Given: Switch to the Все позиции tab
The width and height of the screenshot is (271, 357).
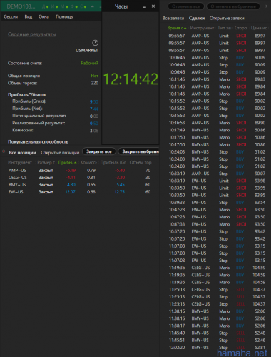Looking at the screenshot, I should [22, 152].
